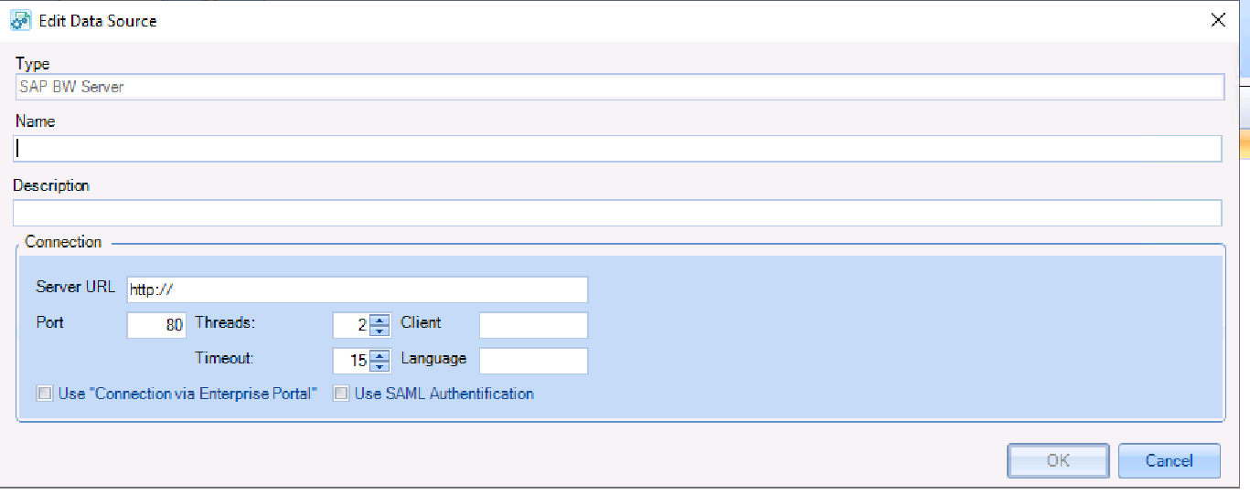Toggle Use SAML Authentification checkbox
This screenshot has height=494, width=1250.
click(340, 394)
